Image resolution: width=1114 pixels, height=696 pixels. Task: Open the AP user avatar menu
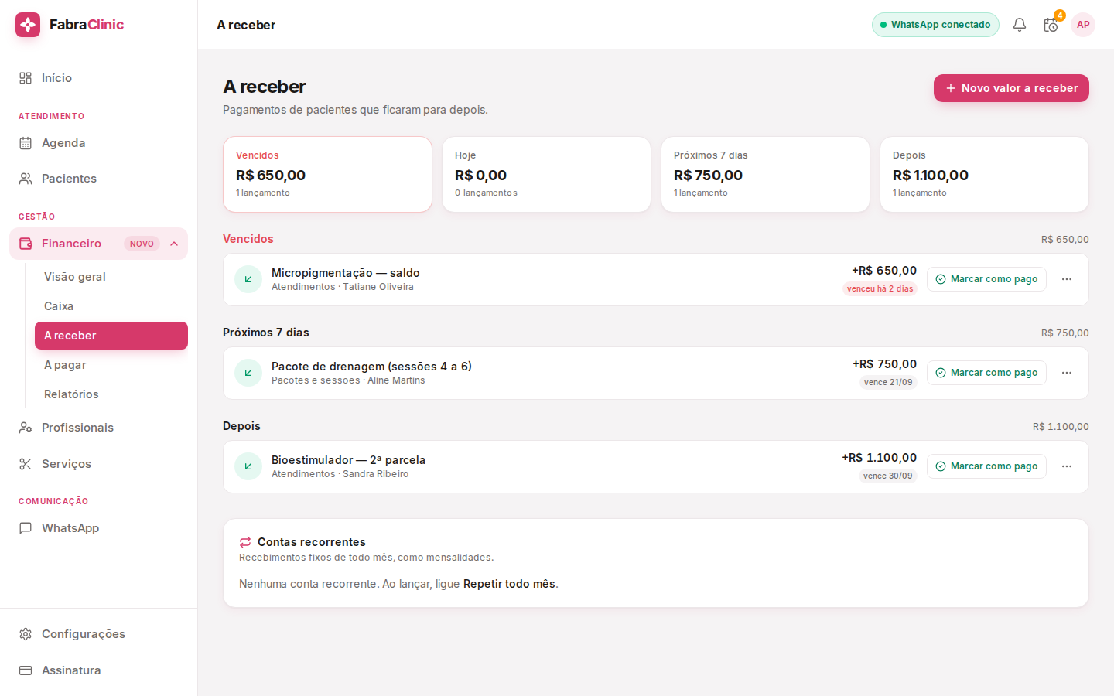1083,25
